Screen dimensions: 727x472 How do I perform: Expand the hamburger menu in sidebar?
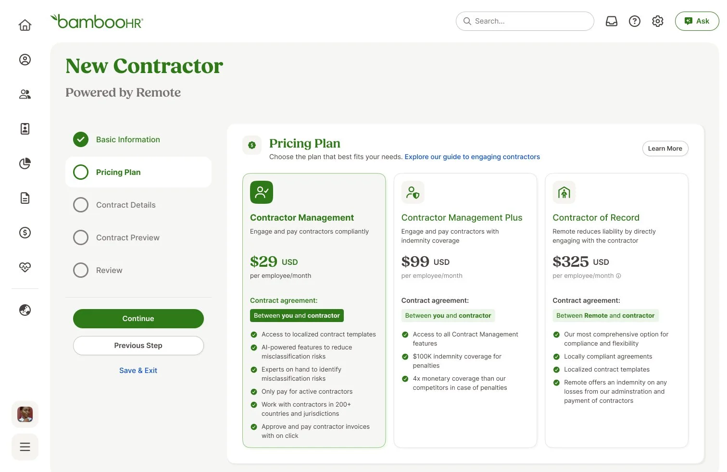25,447
